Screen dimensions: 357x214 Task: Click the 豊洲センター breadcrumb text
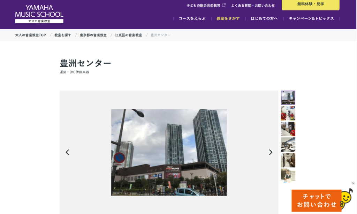click(160, 35)
